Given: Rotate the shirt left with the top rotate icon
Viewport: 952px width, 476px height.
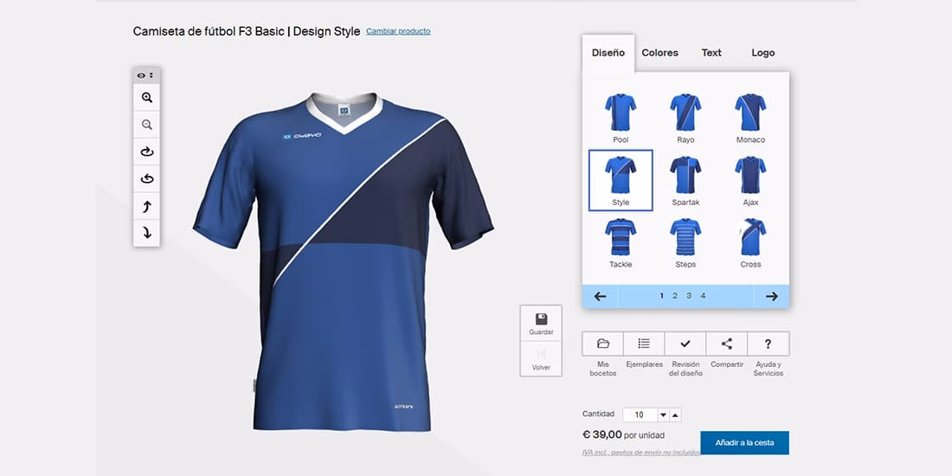Looking at the screenshot, I should tap(146, 151).
